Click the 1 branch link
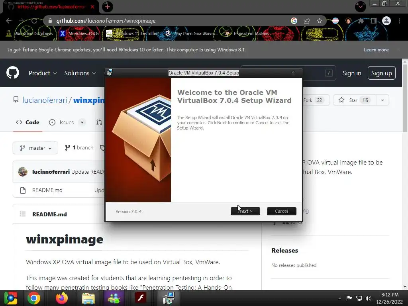This screenshot has height=306, width=408. pos(79,148)
